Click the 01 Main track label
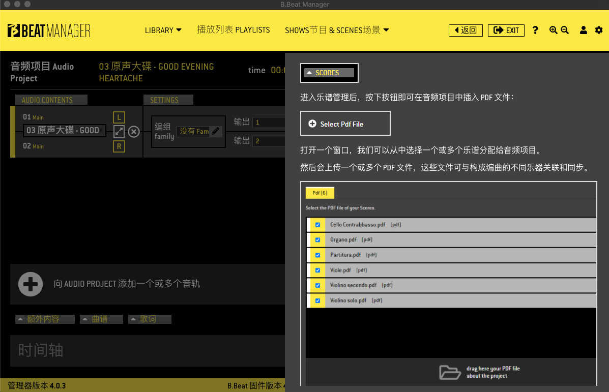 click(x=33, y=117)
